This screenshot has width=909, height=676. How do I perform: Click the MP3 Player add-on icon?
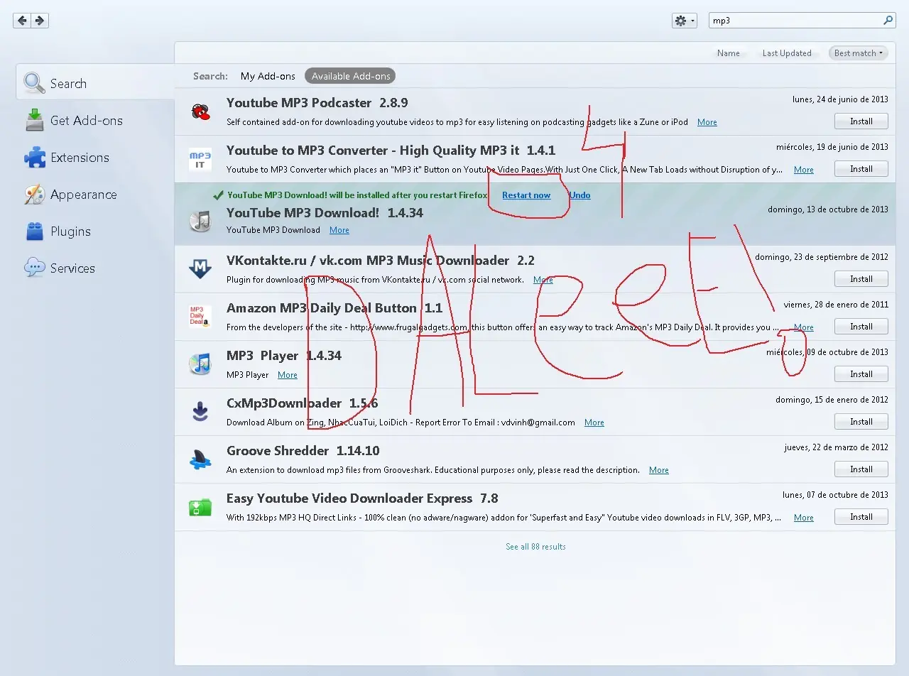tap(200, 364)
